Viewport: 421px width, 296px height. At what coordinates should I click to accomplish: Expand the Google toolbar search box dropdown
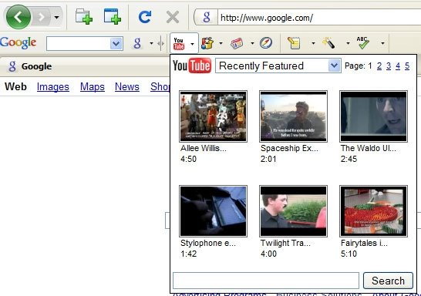coord(116,44)
